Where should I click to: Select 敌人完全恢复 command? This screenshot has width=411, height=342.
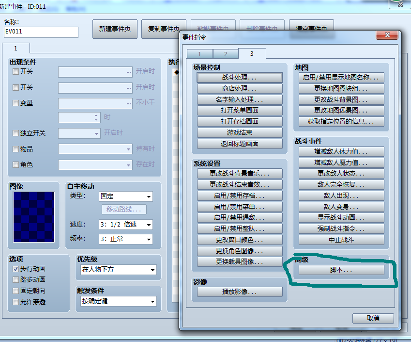coord(341,185)
